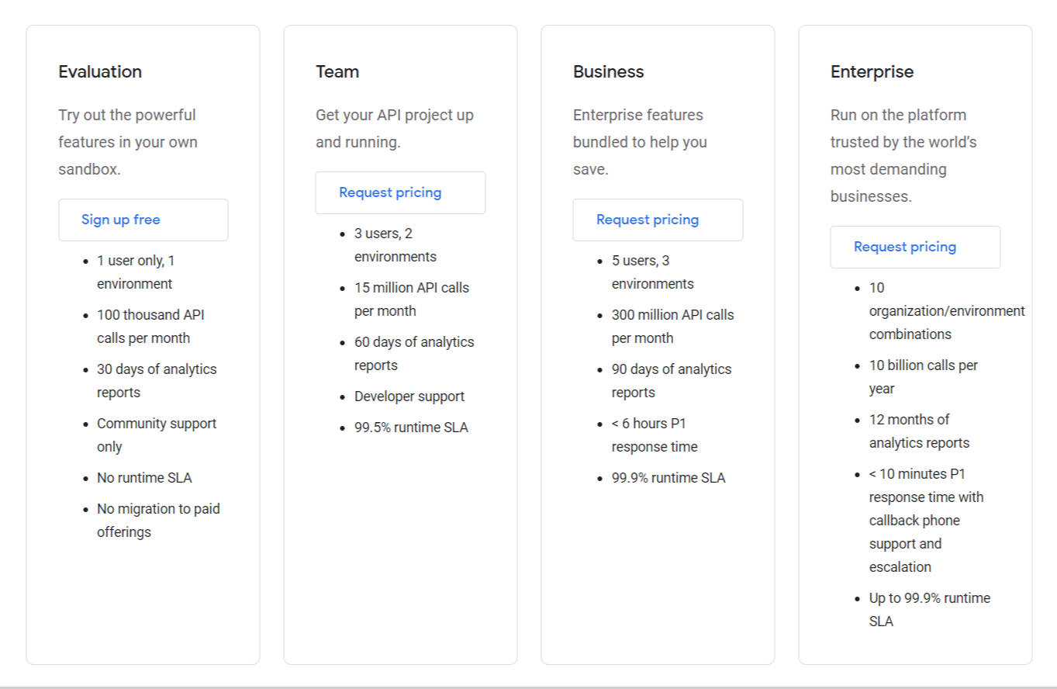Click the Evaluation sandbox description text
This screenshot has height=689, width=1057.
click(128, 142)
